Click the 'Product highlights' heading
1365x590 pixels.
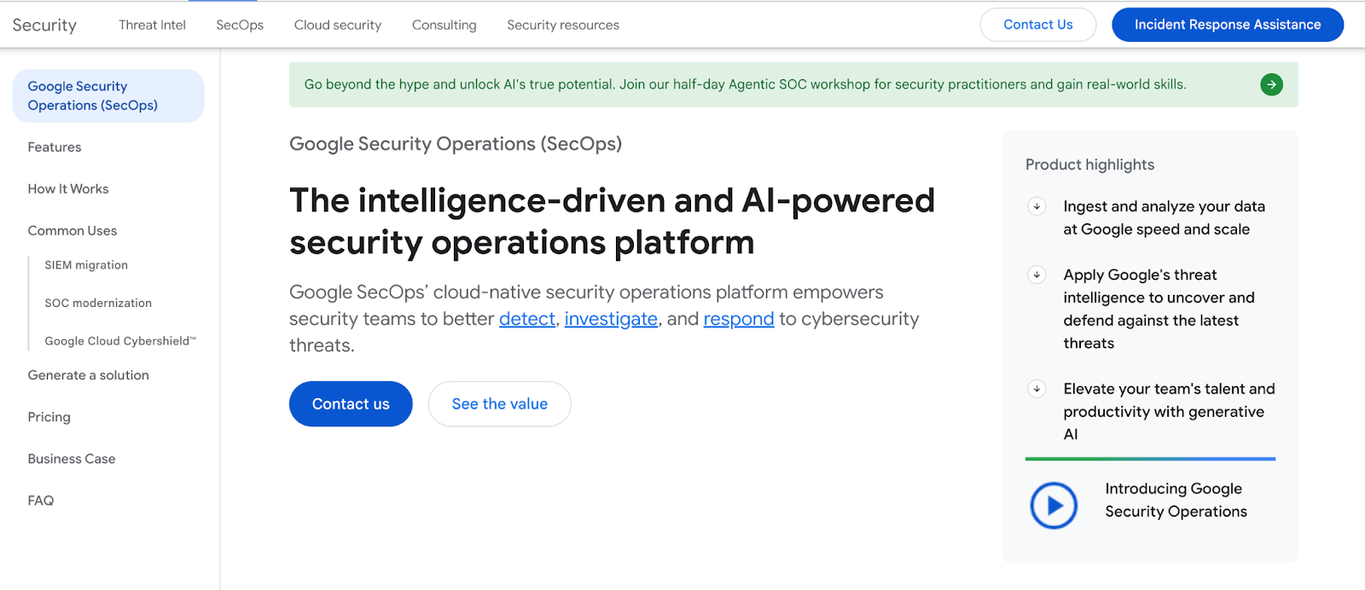[1089, 165]
